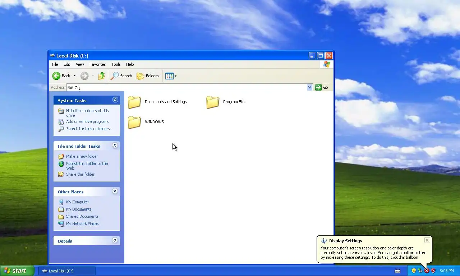Viewport: 460px width, 276px height.
Task: Click the Share this folder icon
Action: (x=61, y=174)
